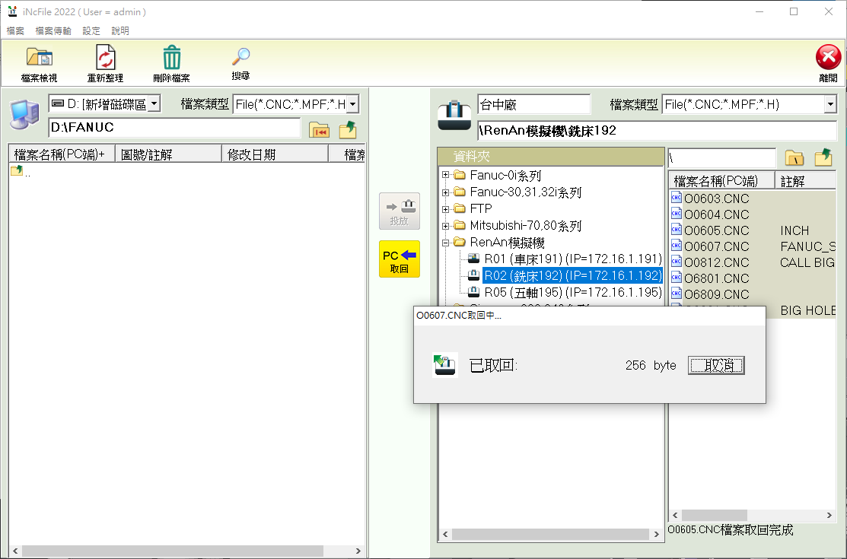This screenshot has width=847, height=559.
Task: Select the R01 (車床191) machine node
Action: tap(572, 259)
